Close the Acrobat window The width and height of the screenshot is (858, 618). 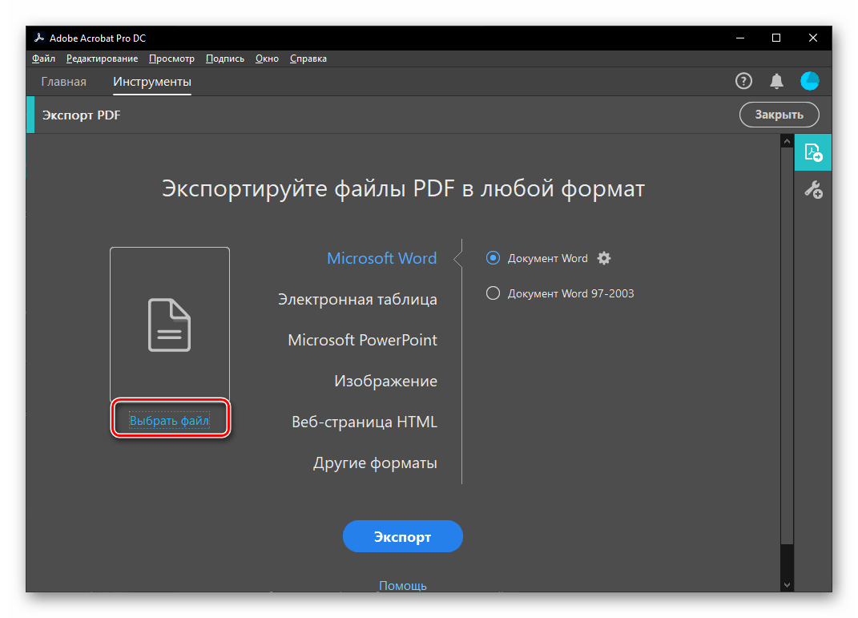point(812,38)
